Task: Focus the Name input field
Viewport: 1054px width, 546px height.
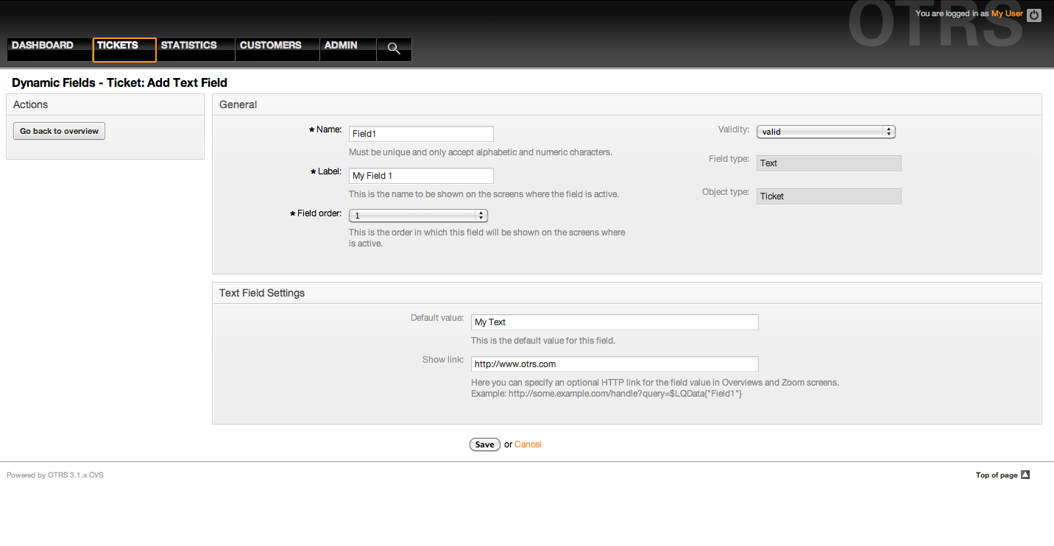Action: click(x=421, y=134)
